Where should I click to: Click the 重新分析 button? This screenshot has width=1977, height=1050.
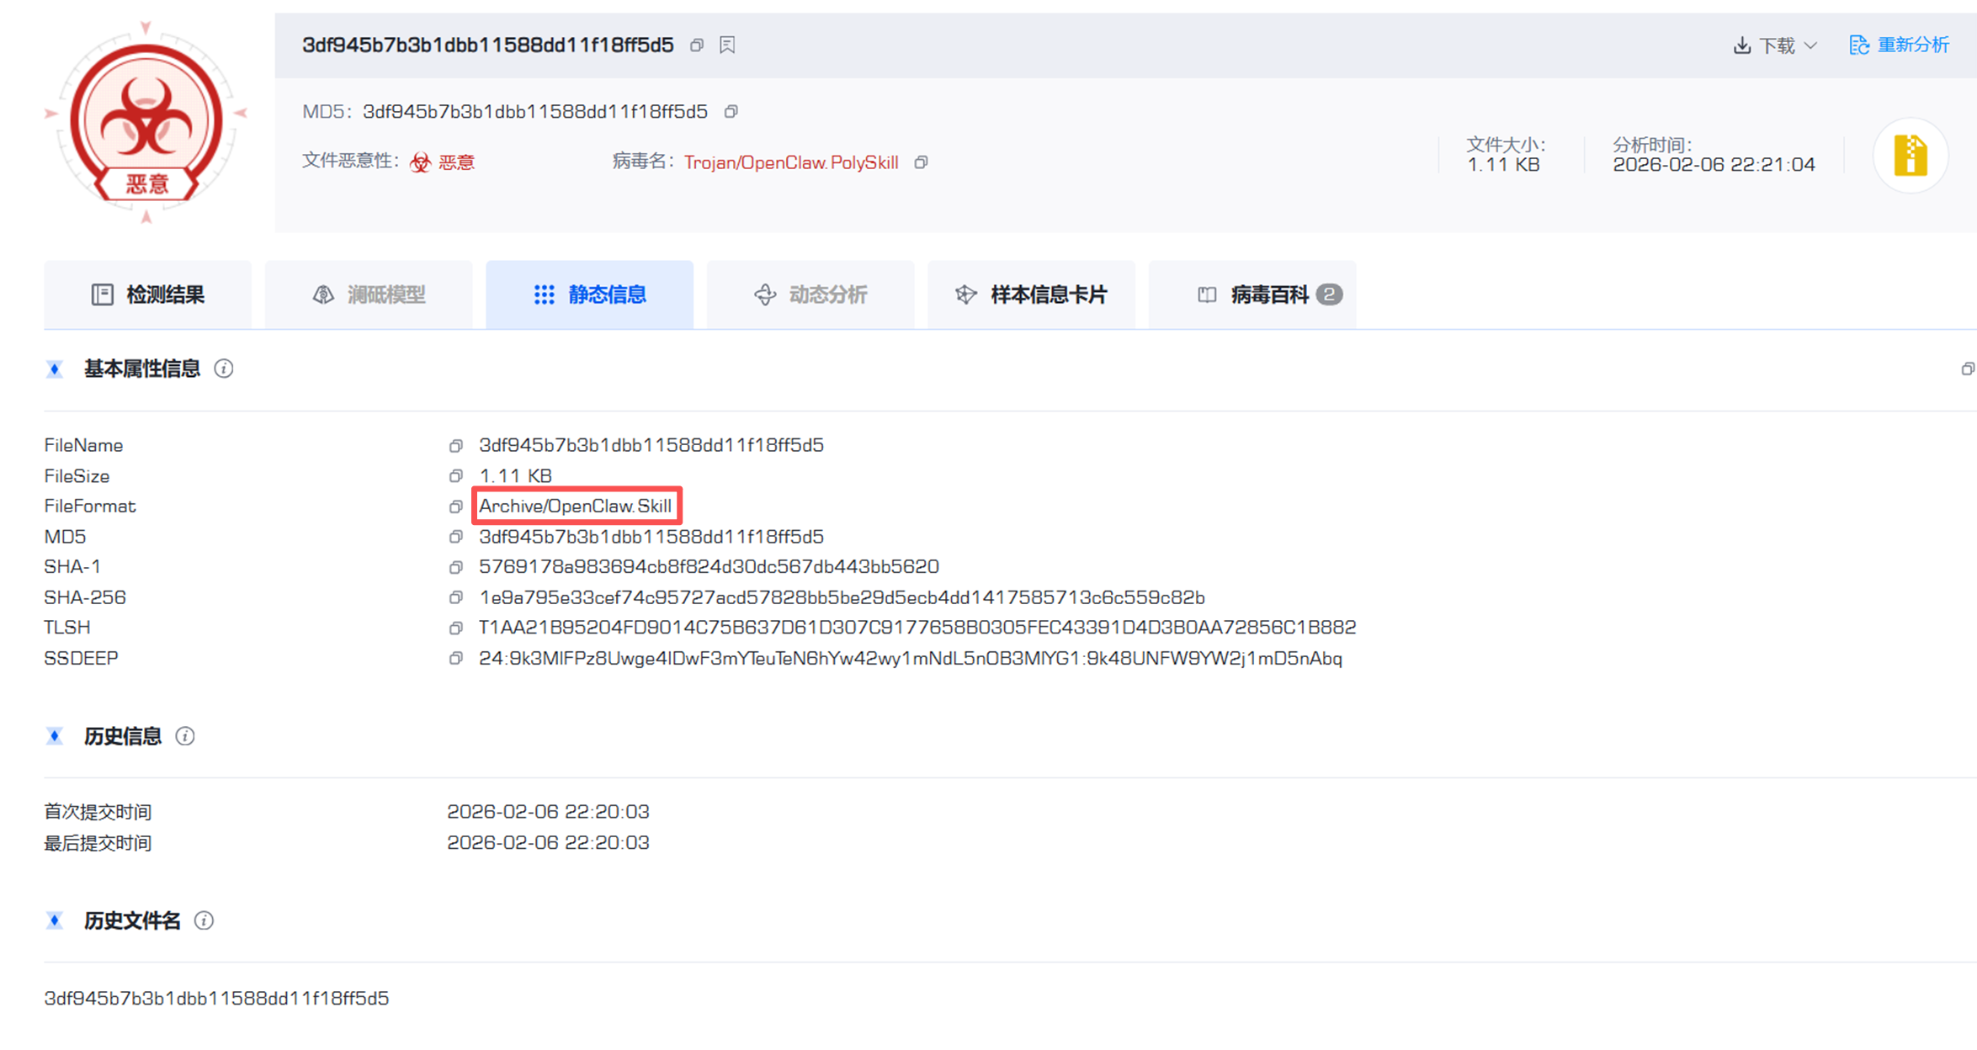pos(1899,45)
